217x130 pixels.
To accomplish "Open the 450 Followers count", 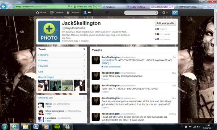I will click(x=163, y=39).
